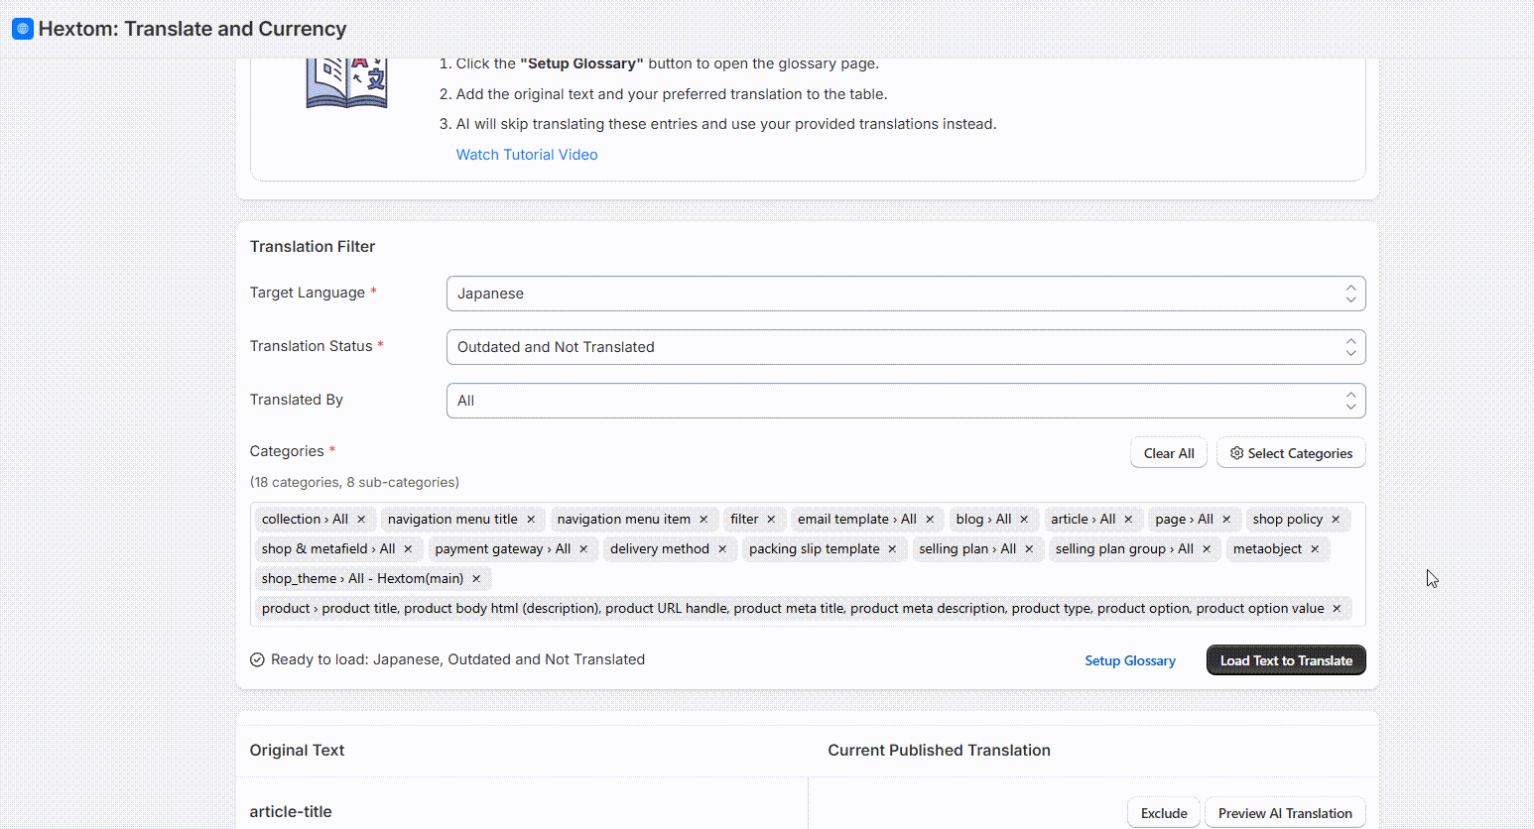Click the 18 categories count text
The image size is (1534, 829).
pyautogui.click(x=354, y=482)
